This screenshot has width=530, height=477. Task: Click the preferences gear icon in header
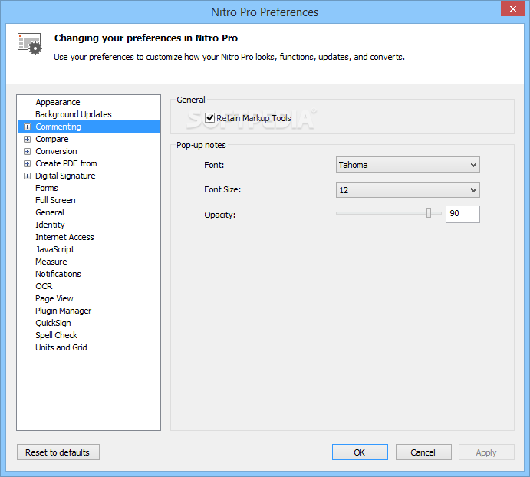(x=30, y=43)
